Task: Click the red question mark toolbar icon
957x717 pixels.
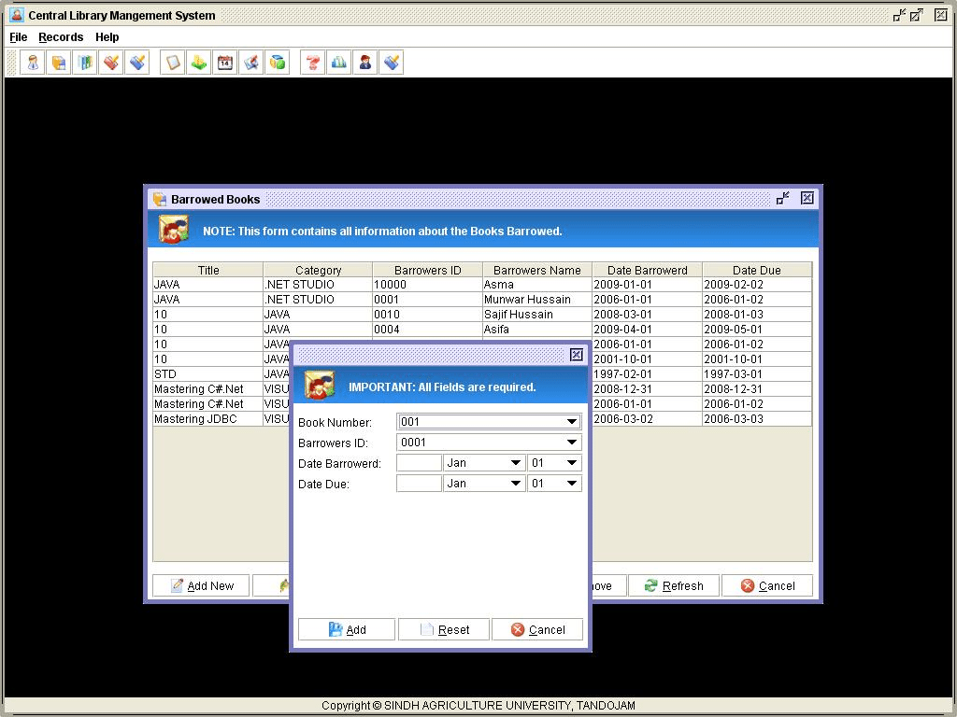Action: tap(313, 63)
